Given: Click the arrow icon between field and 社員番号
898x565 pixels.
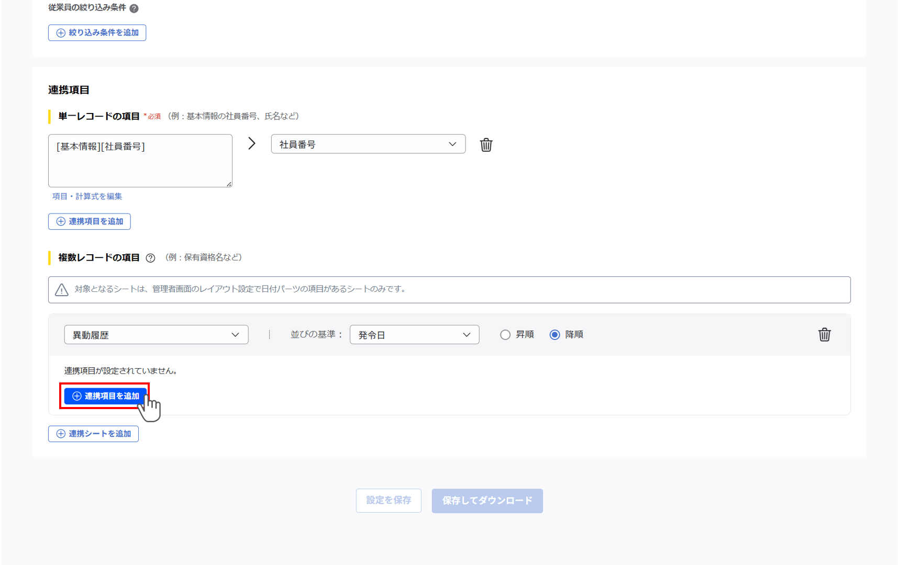Looking at the screenshot, I should [252, 143].
